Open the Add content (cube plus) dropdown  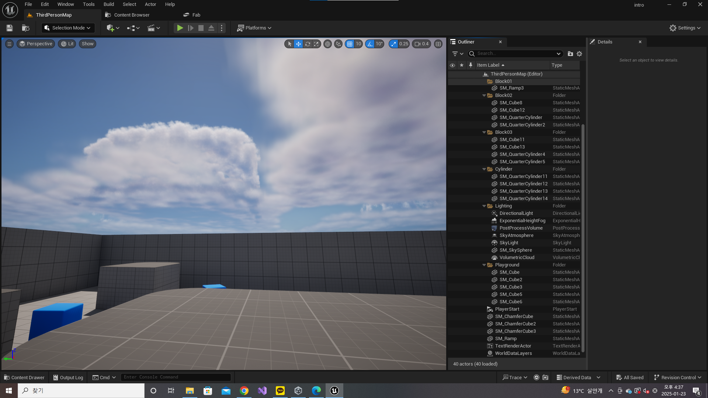[x=113, y=28]
